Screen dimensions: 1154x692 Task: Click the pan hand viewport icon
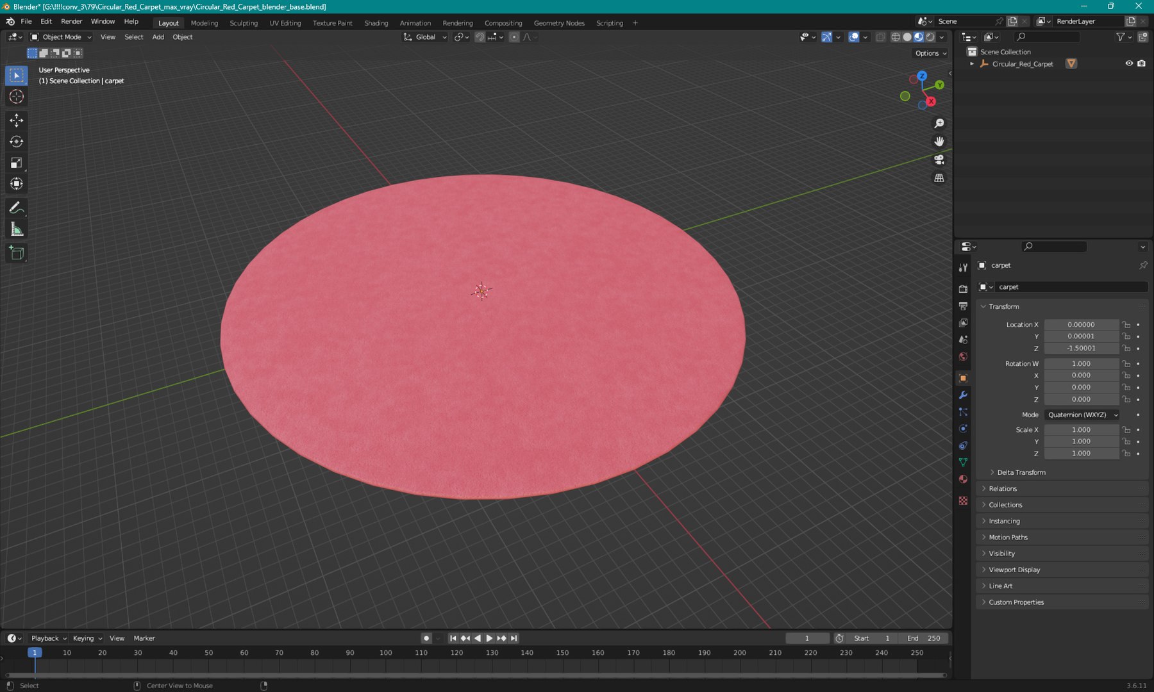pos(939,142)
